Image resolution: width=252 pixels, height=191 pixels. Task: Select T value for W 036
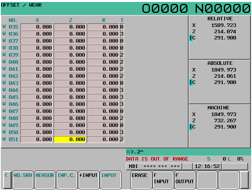122,34
